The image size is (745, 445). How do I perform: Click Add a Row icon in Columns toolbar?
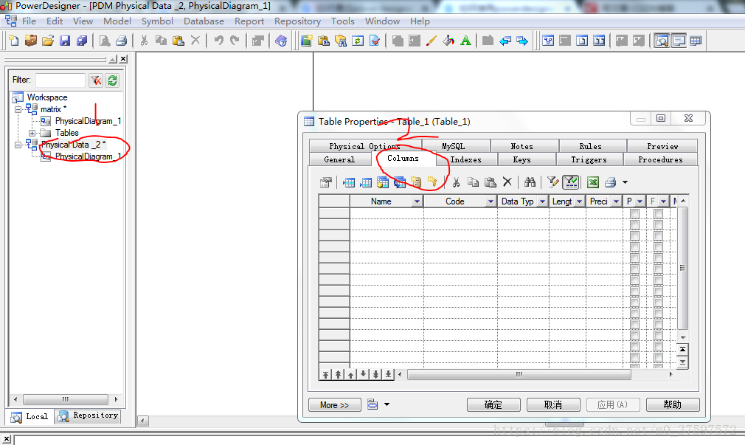click(367, 182)
